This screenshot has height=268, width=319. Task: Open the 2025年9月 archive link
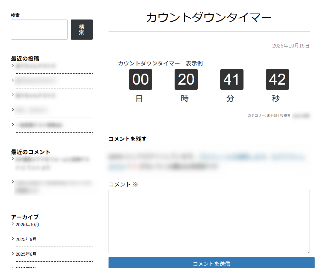pyautogui.click(x=26, y=239)
